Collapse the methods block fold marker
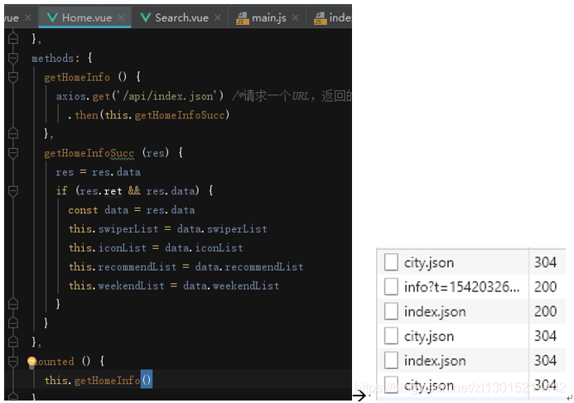The height and width of the screenshot is (403, 574). [x=13, y=58]
